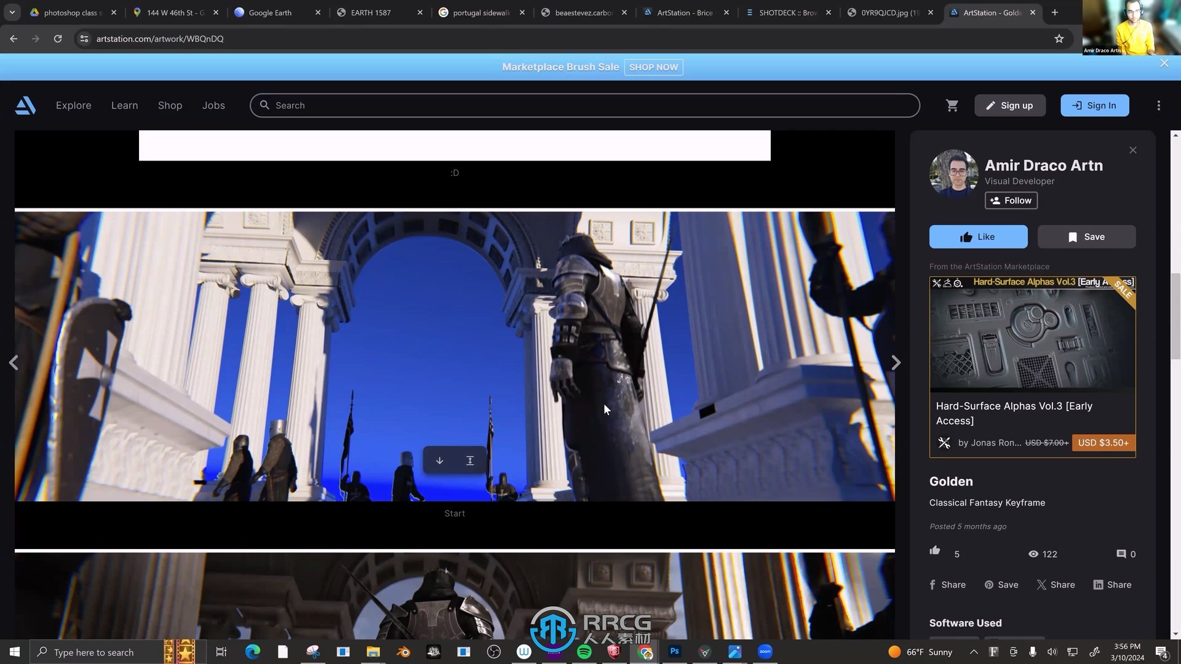1181x664 pixels.
Task: Click the ArtStation search field
Action: (x=584, y=106)
